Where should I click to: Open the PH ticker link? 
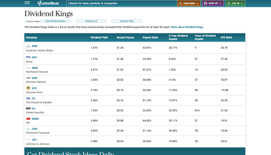(x=33, y=108)
